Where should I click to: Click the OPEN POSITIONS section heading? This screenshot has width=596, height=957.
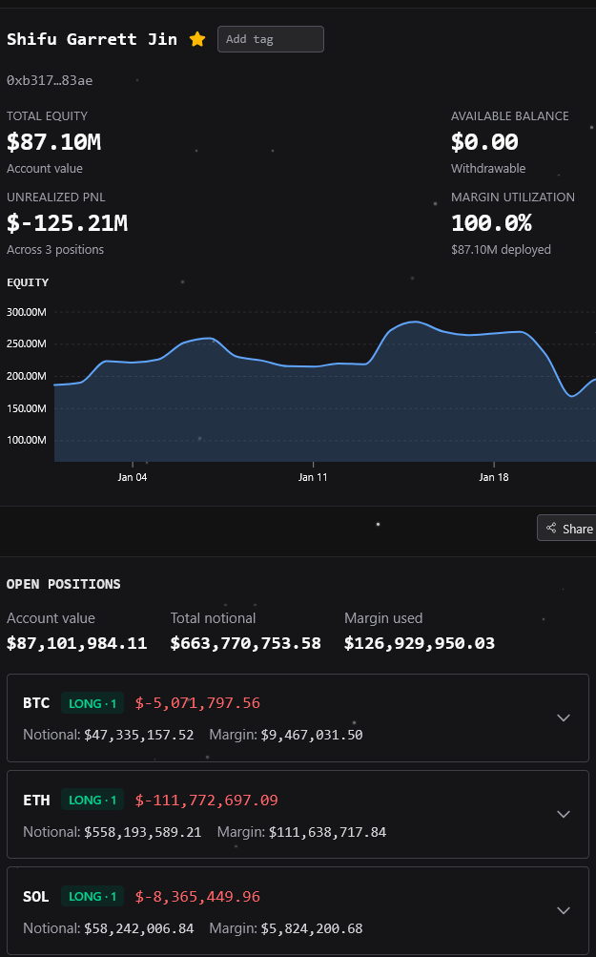pos(64,584)
